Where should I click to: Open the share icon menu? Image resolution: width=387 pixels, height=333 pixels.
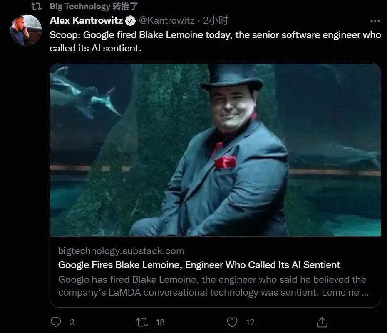[x=322, y=322]
